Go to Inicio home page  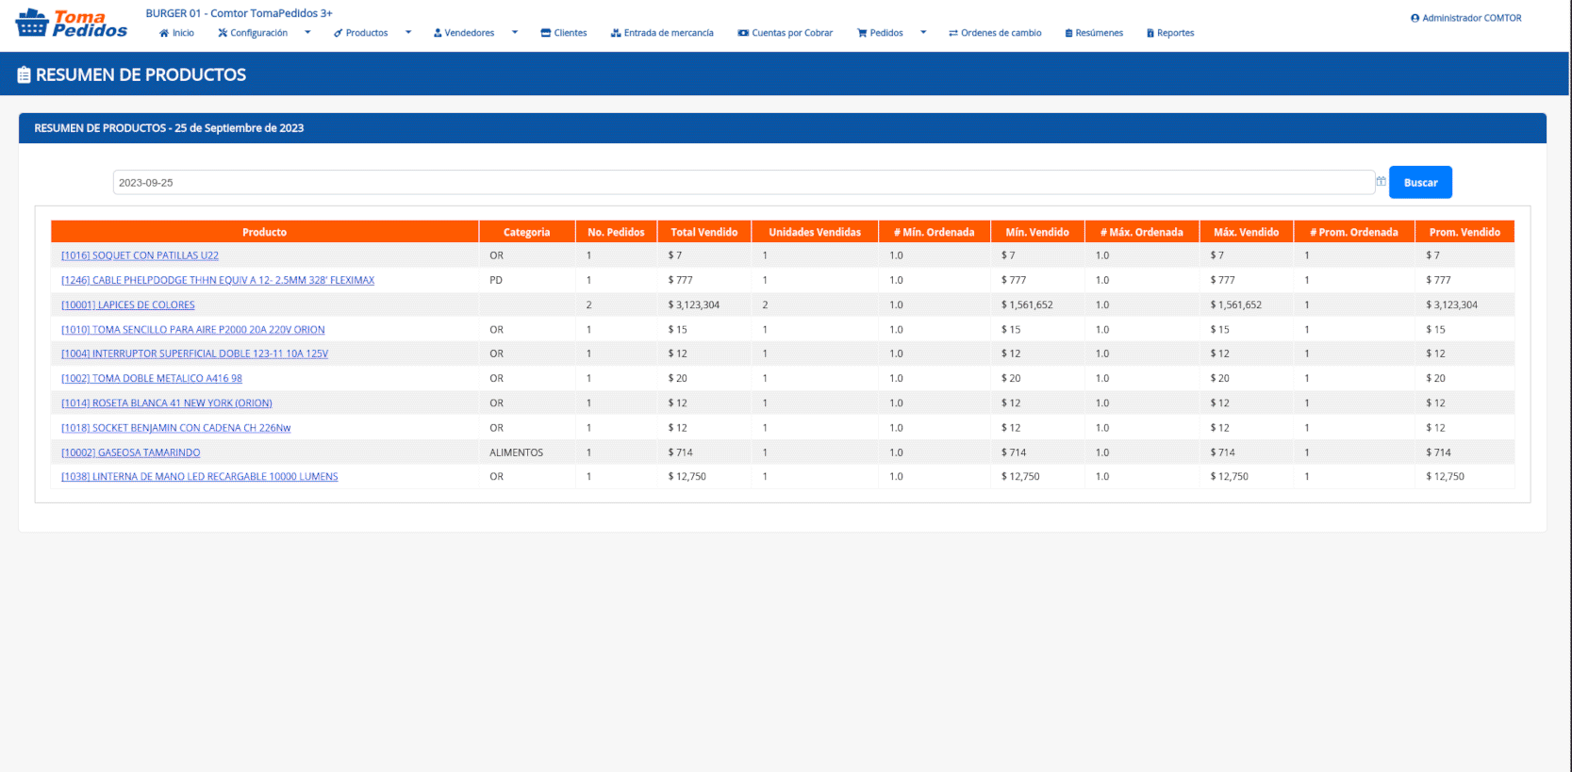coord(177,33)
